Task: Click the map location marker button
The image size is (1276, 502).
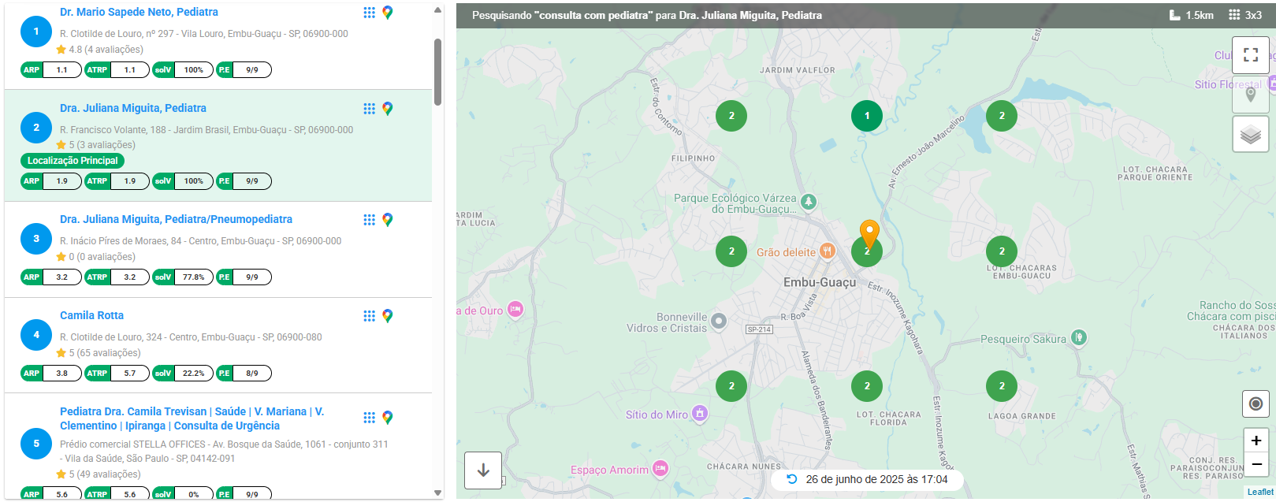Action: 1250,95
